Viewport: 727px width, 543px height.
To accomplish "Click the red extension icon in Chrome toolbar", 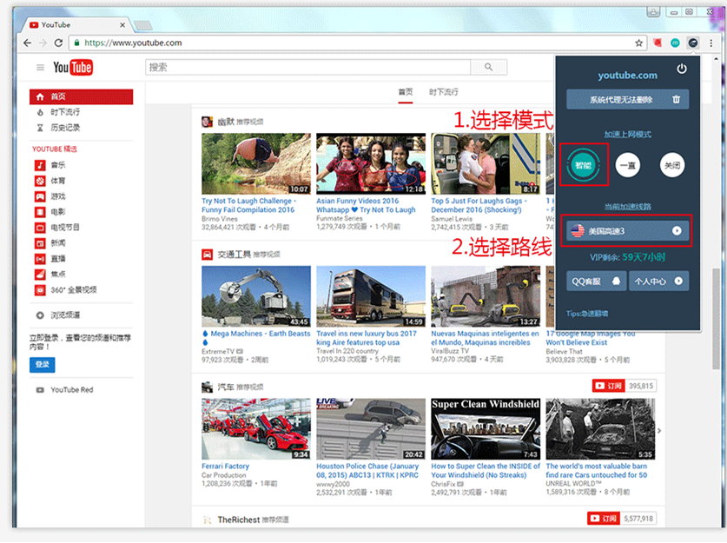I will pos(658,43).
